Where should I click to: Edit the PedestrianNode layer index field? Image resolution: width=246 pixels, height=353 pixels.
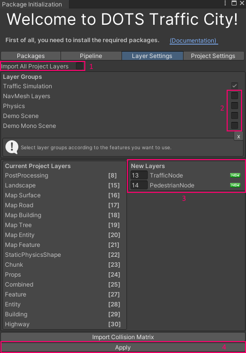tap(139, 185)
